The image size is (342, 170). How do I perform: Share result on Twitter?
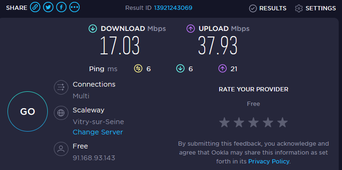click(48, 7)
